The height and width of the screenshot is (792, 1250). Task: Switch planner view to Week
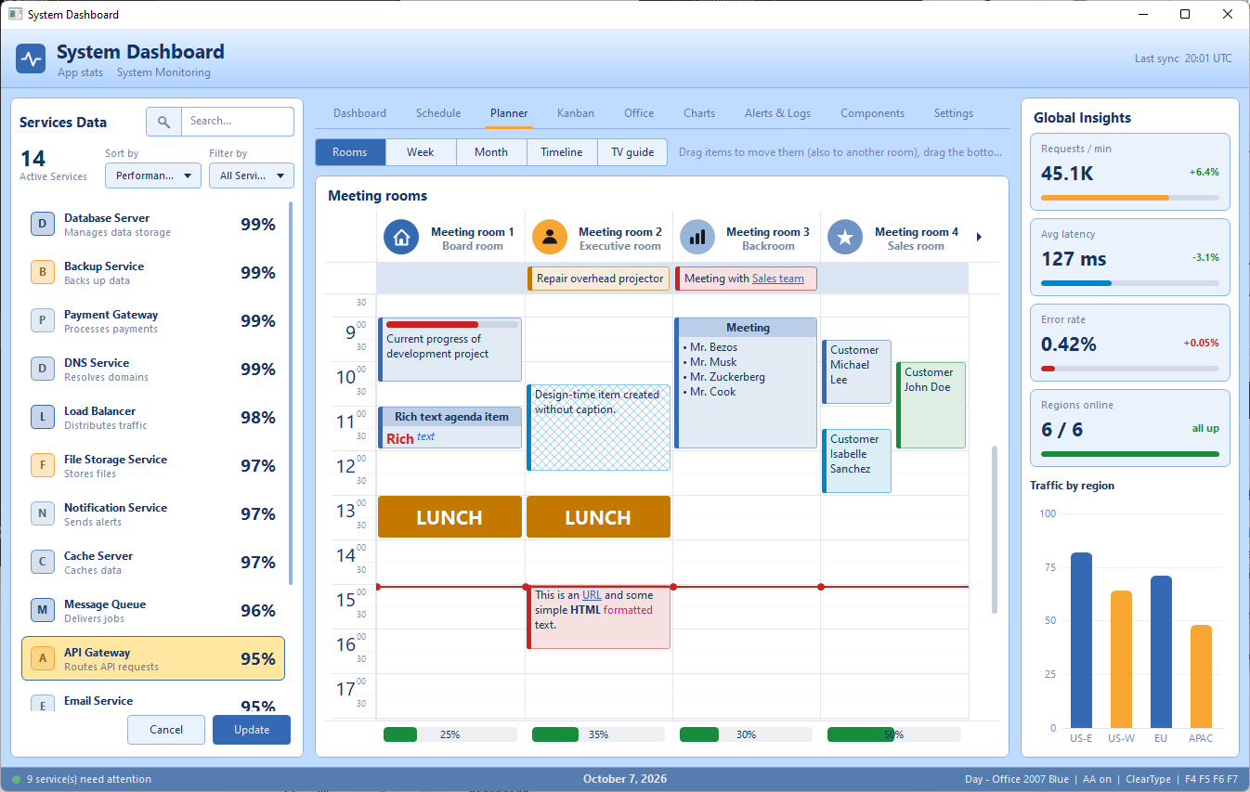tap(421, 152)
